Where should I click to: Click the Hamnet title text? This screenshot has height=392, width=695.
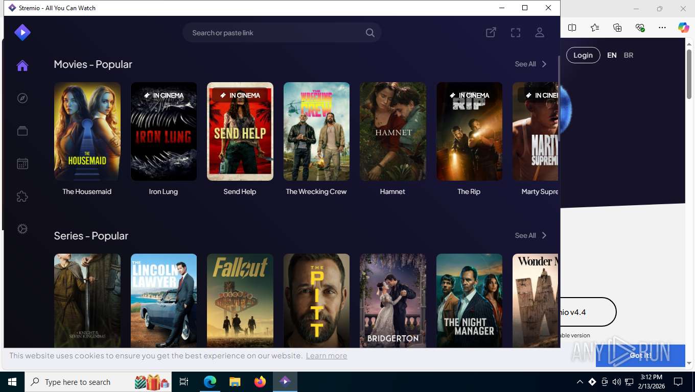point(392,191)
